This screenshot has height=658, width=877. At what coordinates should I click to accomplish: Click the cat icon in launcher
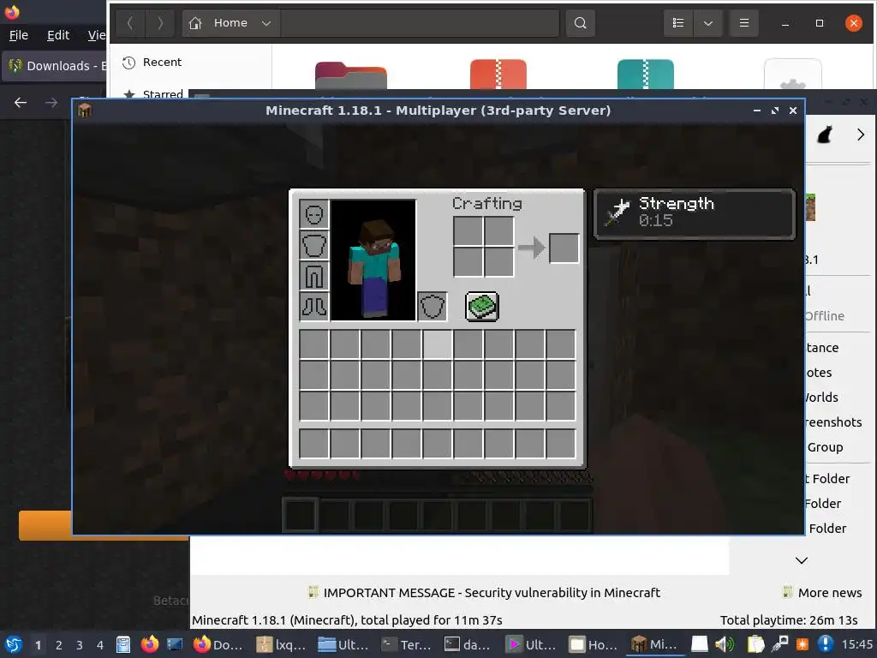825,135
